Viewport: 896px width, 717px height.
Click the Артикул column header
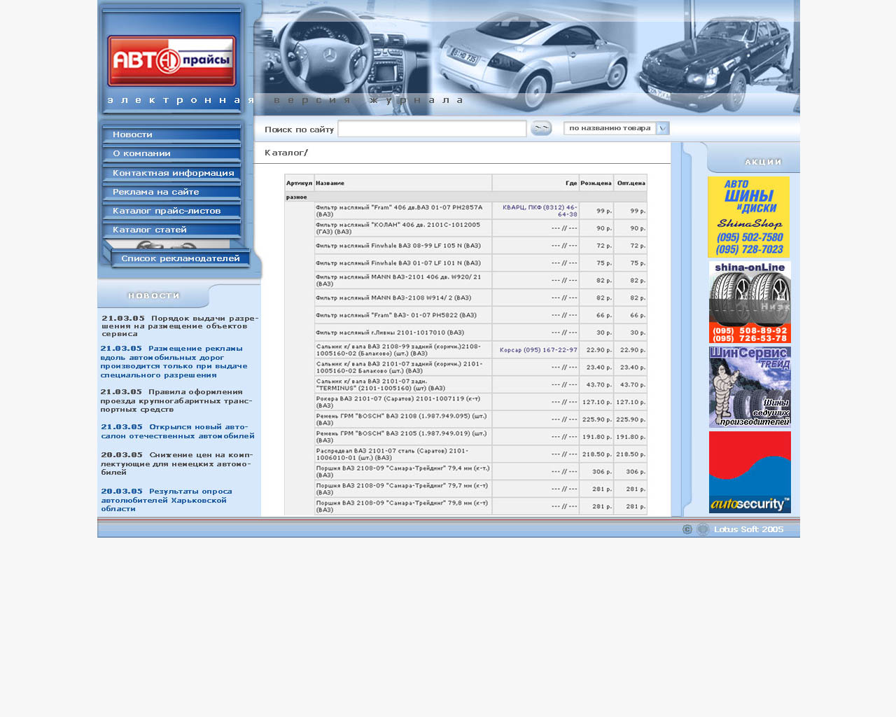pyautogui.click(x=300, y=183)
